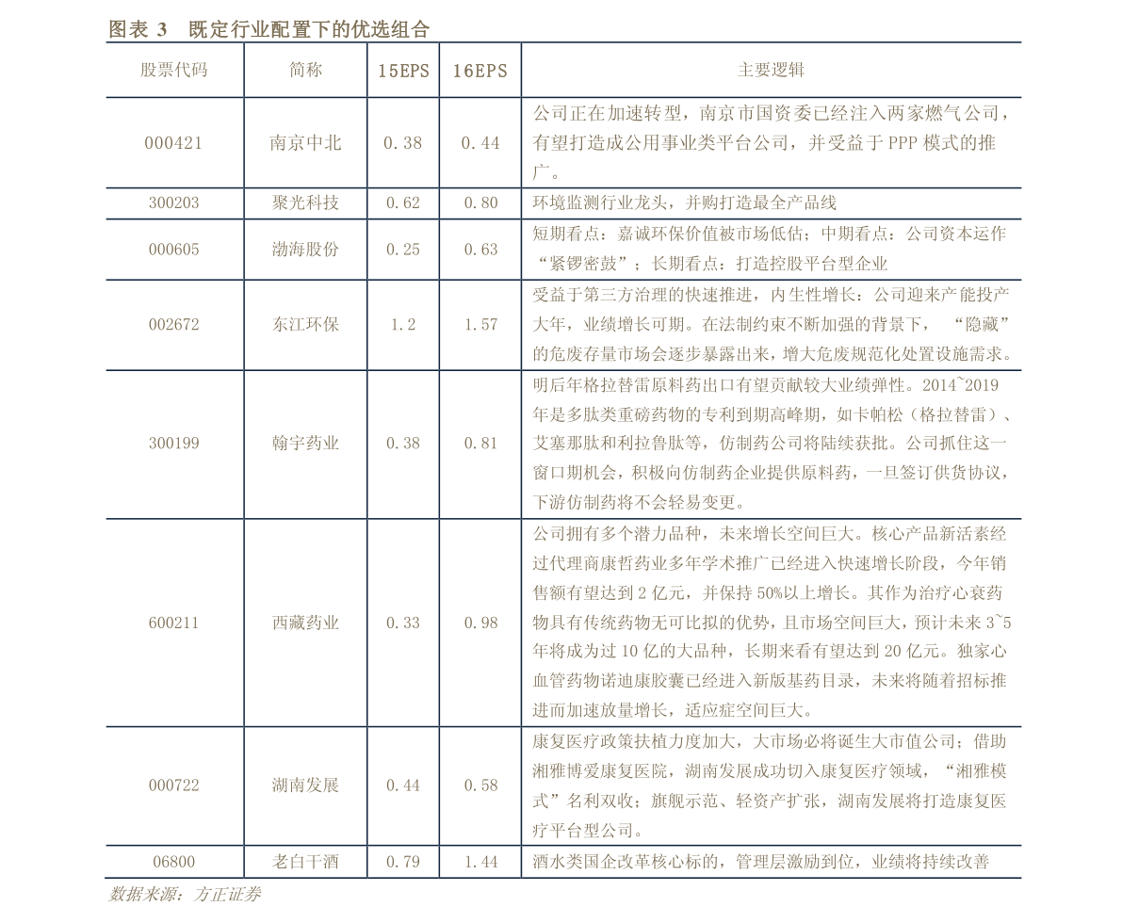Select the 15EPS column header
This screenshot has width=1122, height=923.
pyautogui.click(x=403, y=71)
